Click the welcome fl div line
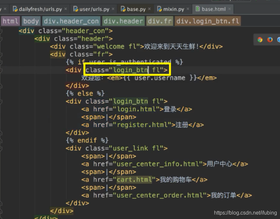The height and width of the screenshot is (219, 280). click(137, 47)
